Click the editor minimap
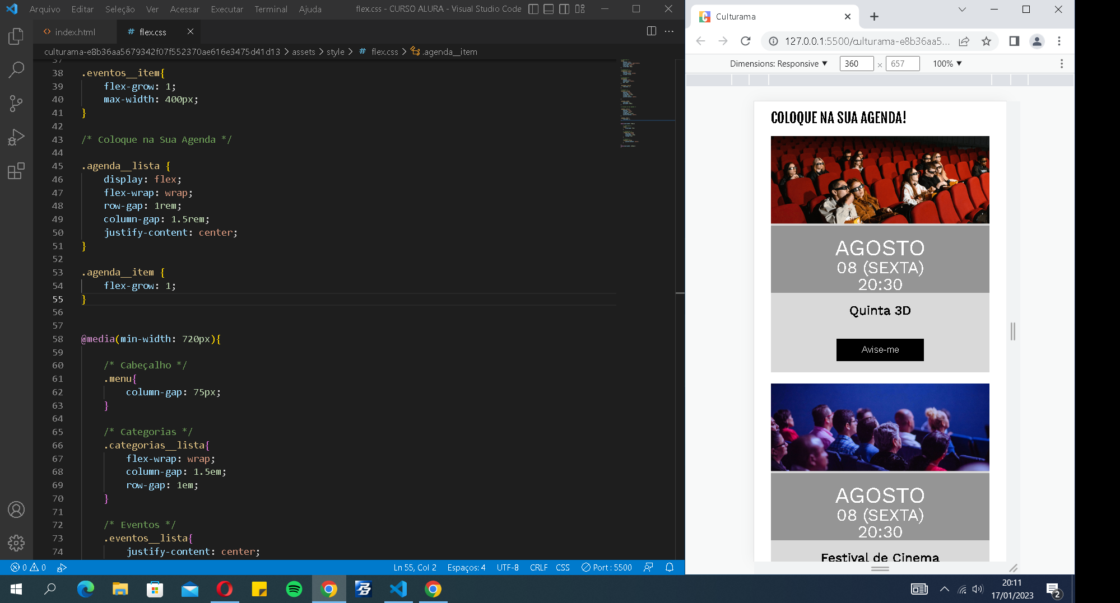 tap(647, 104)
